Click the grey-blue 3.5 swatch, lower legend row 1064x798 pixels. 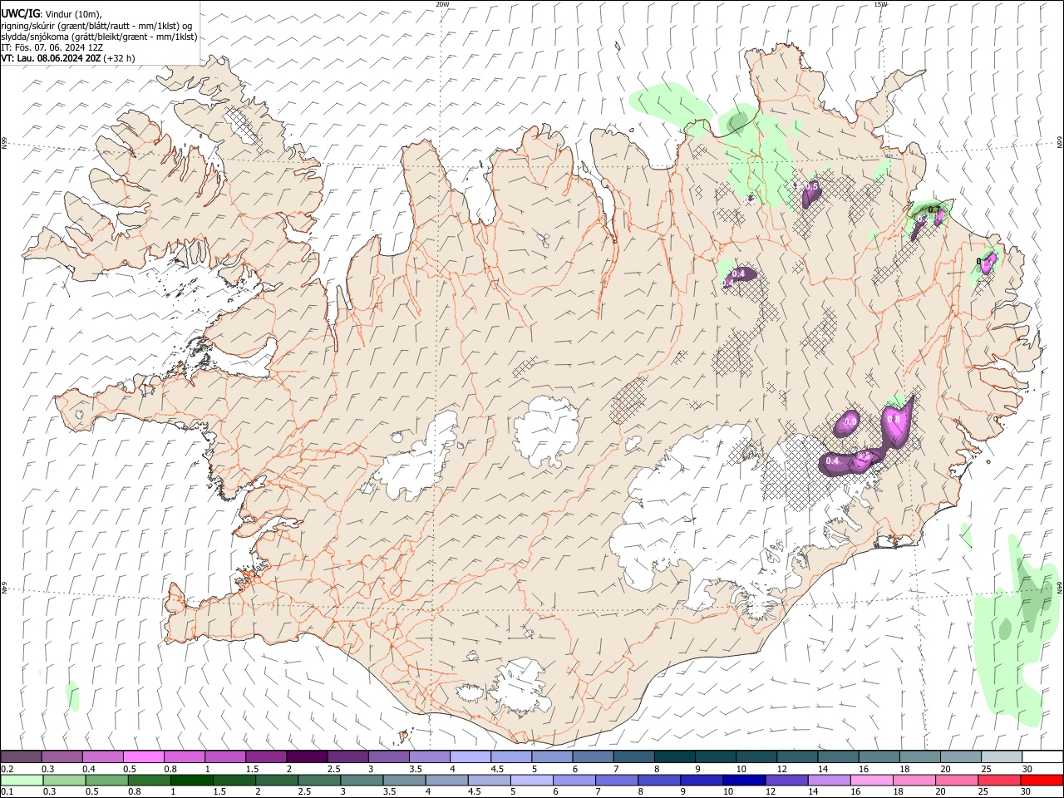pos(405,780)
